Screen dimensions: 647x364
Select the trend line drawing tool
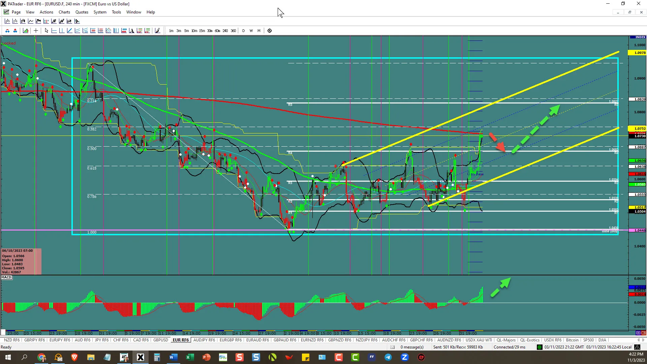(x=69, y=31)
